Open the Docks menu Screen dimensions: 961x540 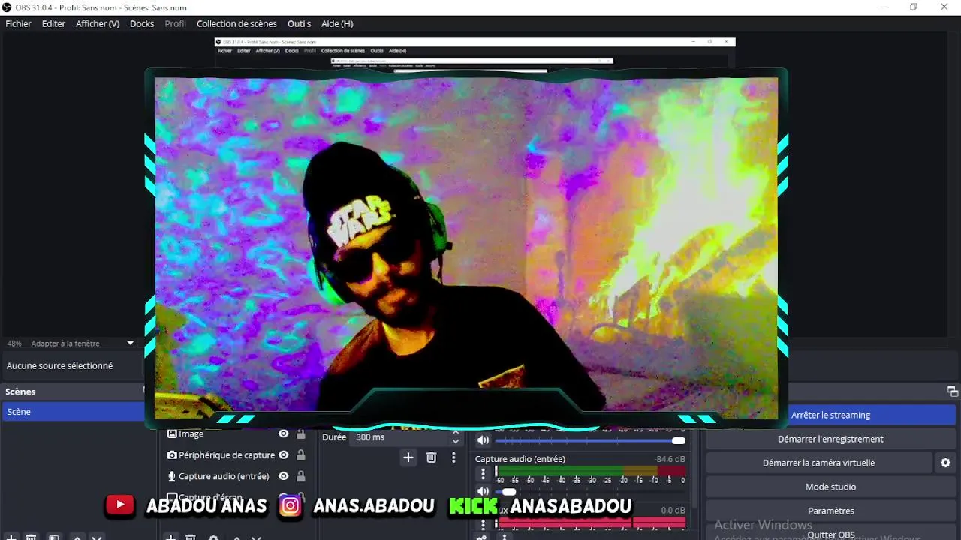tap(142, 23)
